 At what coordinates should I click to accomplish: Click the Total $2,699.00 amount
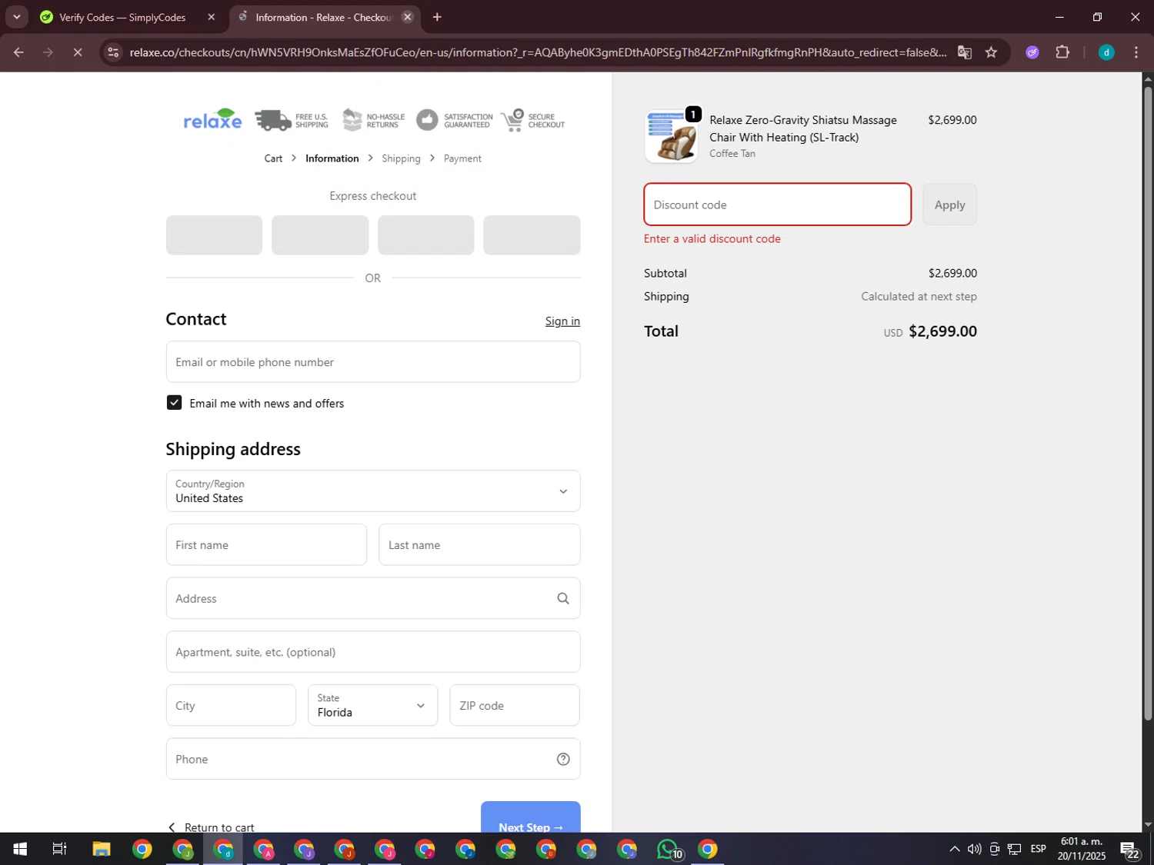942,331
